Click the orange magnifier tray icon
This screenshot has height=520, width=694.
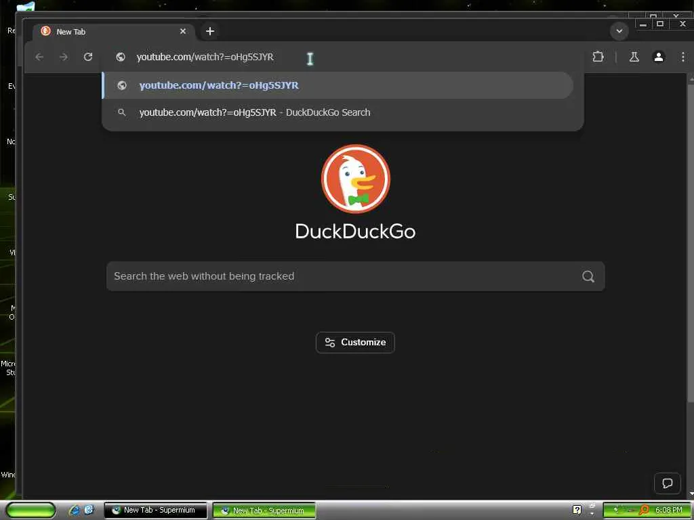pos(644,511)
